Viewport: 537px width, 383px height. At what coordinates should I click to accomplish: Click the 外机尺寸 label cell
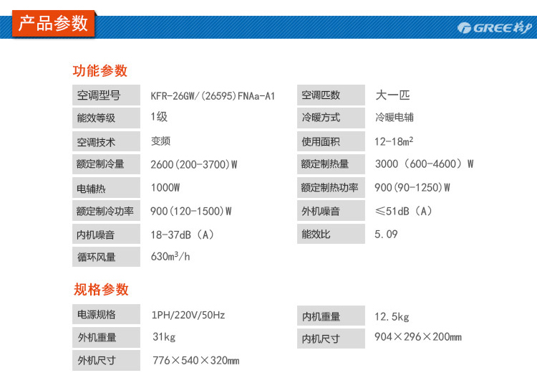tap(106, 360)
